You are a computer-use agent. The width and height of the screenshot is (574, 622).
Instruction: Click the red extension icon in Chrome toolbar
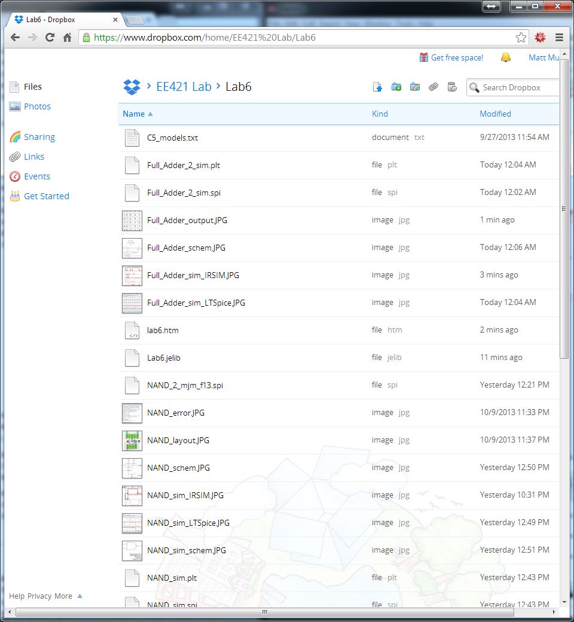pyautogui.click(x=540, y=38)
